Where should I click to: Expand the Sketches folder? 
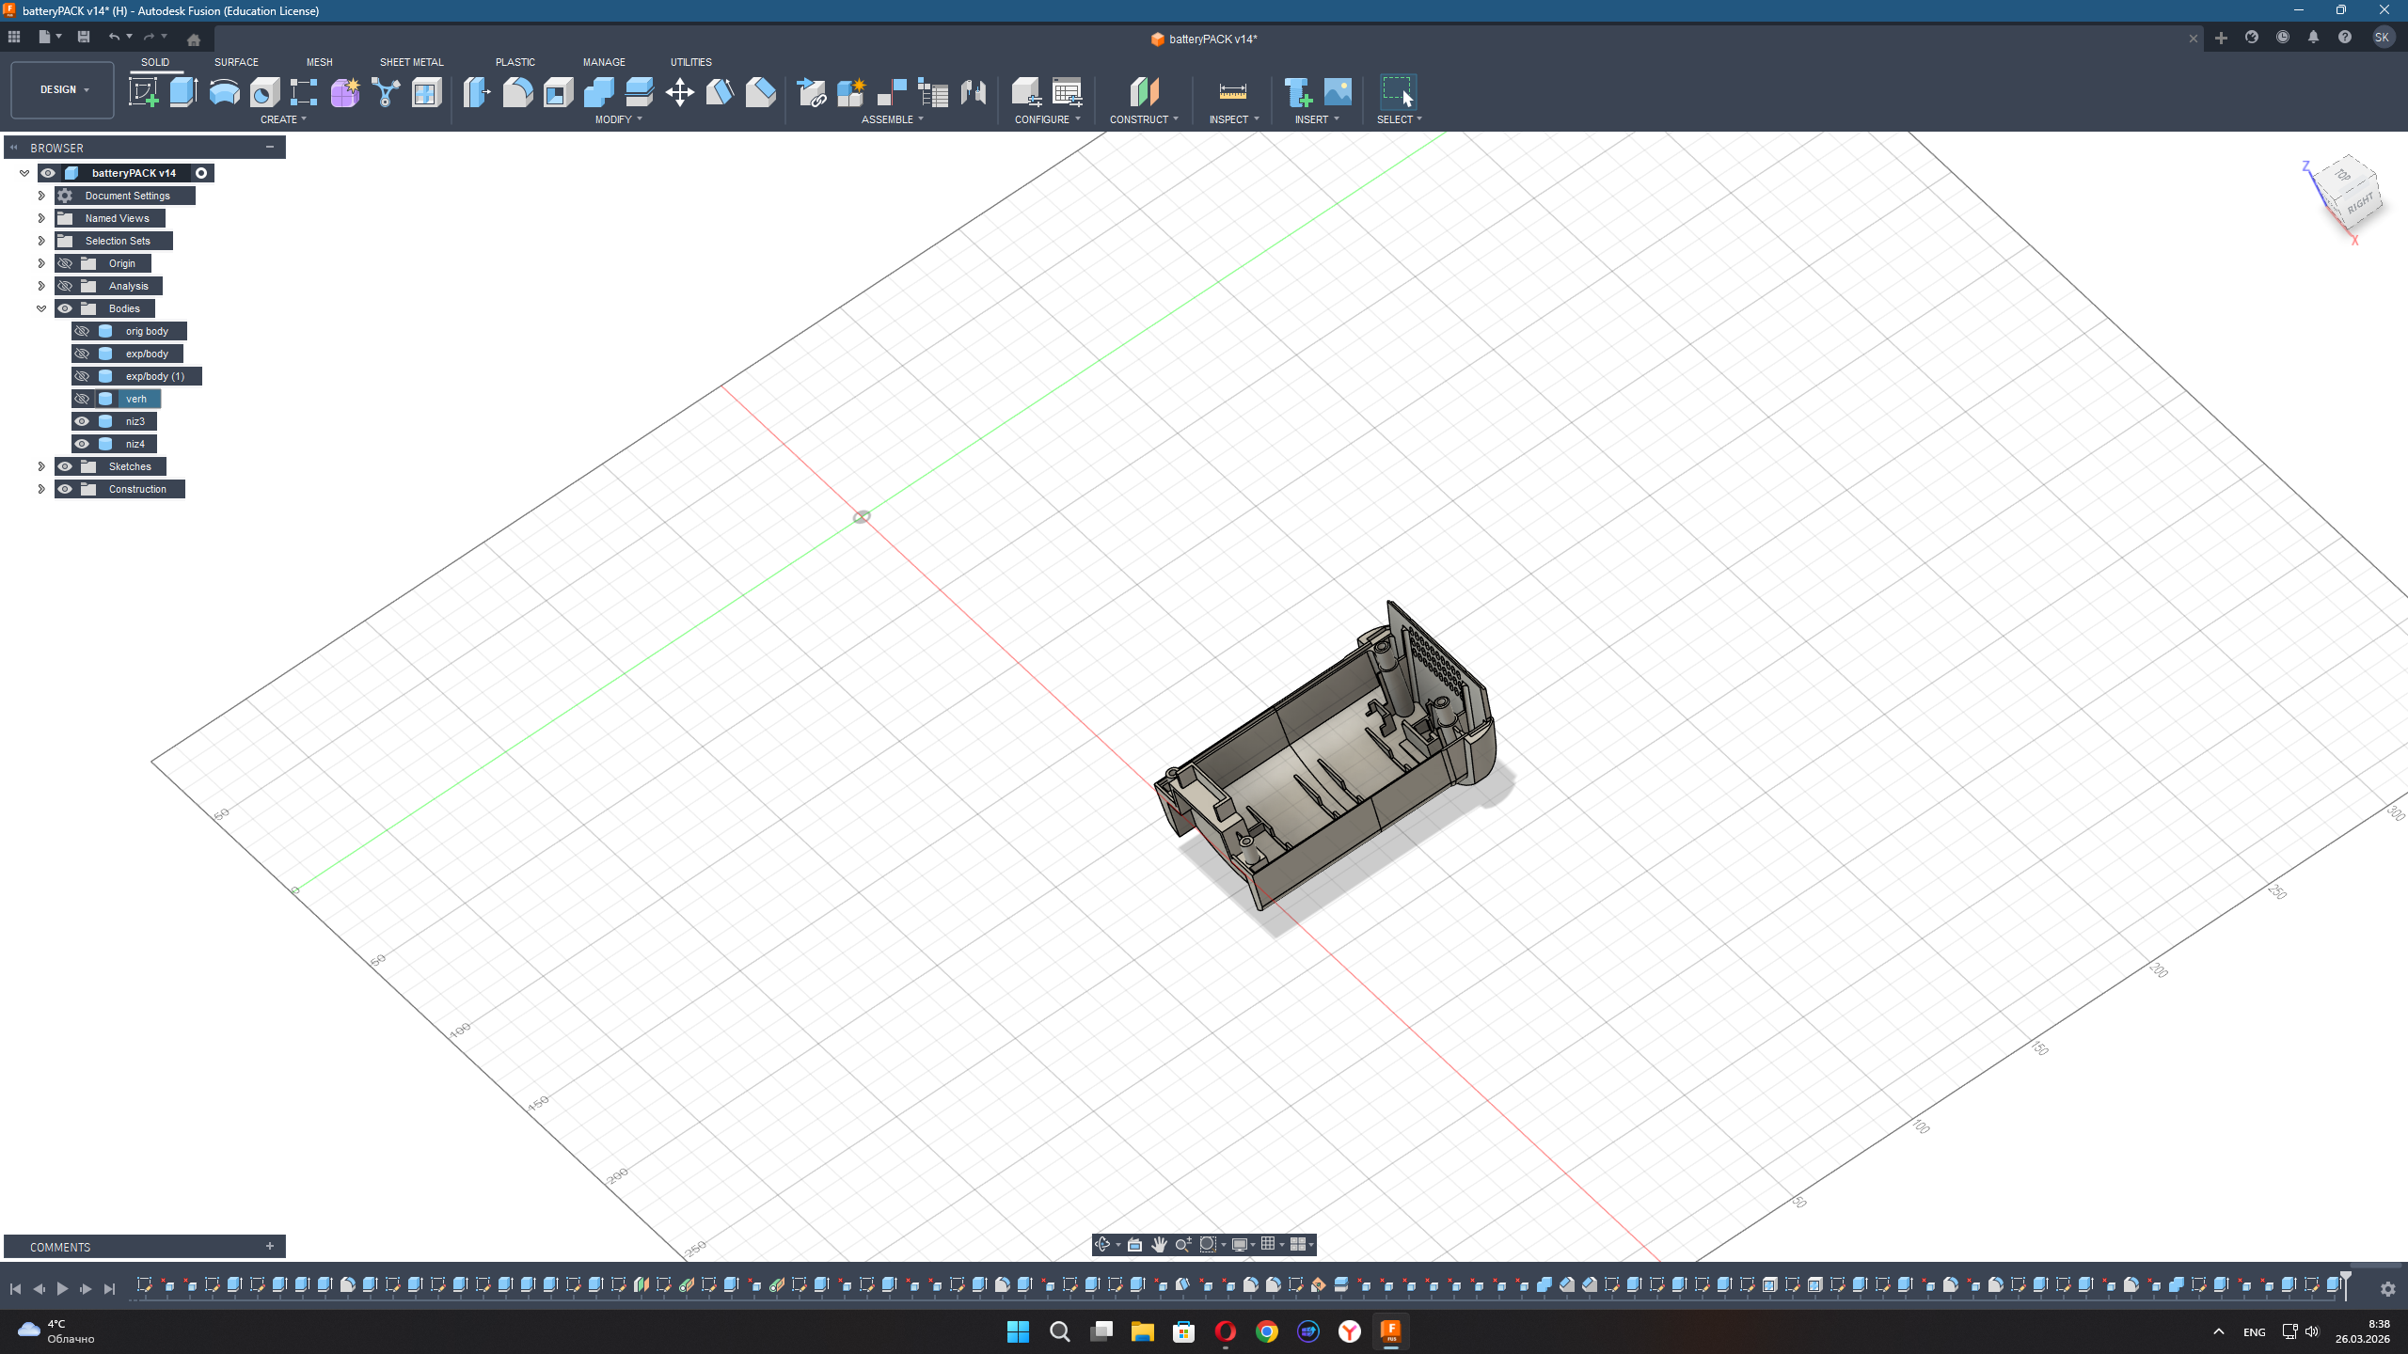[x=41, y=466]
